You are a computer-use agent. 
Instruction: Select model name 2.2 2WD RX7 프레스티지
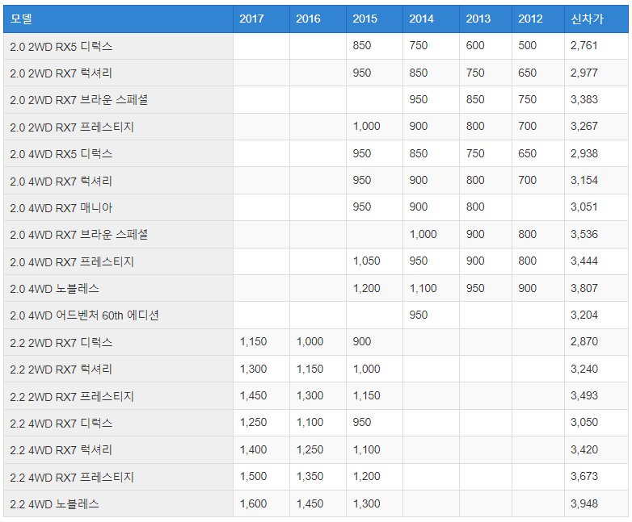point(72,396)
